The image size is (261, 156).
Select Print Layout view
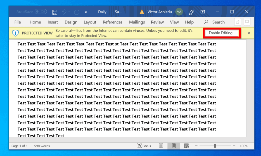(174, 146)
